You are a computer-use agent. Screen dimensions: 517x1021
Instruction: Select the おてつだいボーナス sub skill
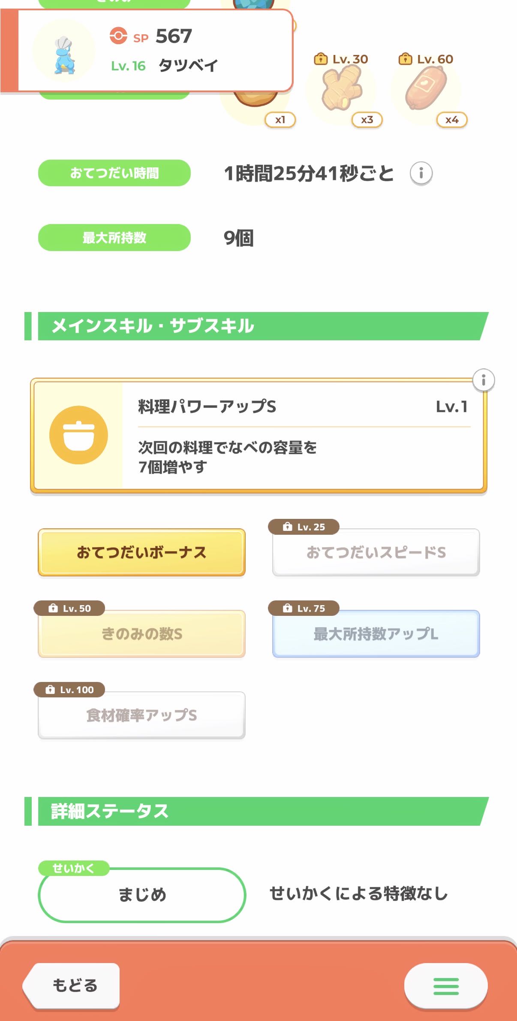141,552
